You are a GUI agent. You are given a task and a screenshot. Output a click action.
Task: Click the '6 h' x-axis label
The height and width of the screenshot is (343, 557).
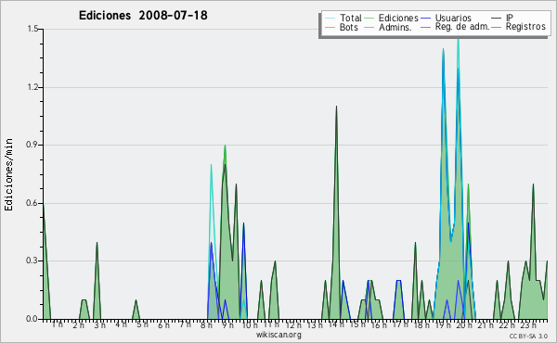(x=163, y=324)
